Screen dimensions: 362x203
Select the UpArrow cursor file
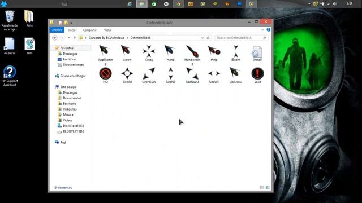tap(235, 76)
